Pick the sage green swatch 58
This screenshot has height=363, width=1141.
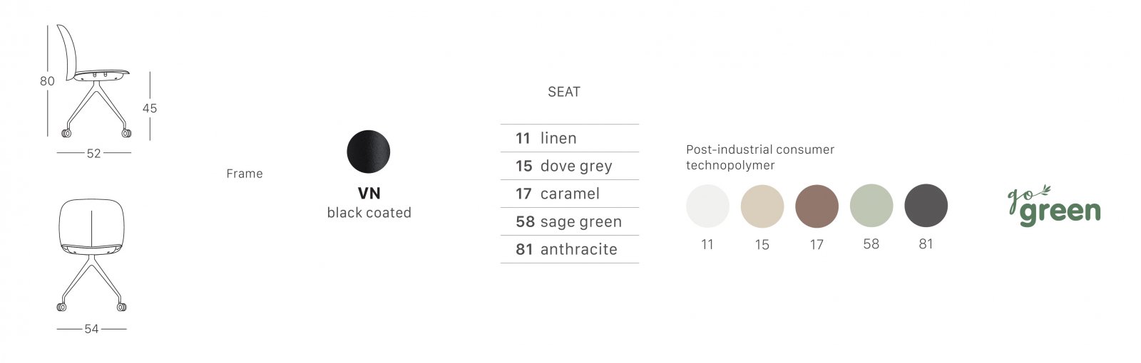[x=871, y=206]
